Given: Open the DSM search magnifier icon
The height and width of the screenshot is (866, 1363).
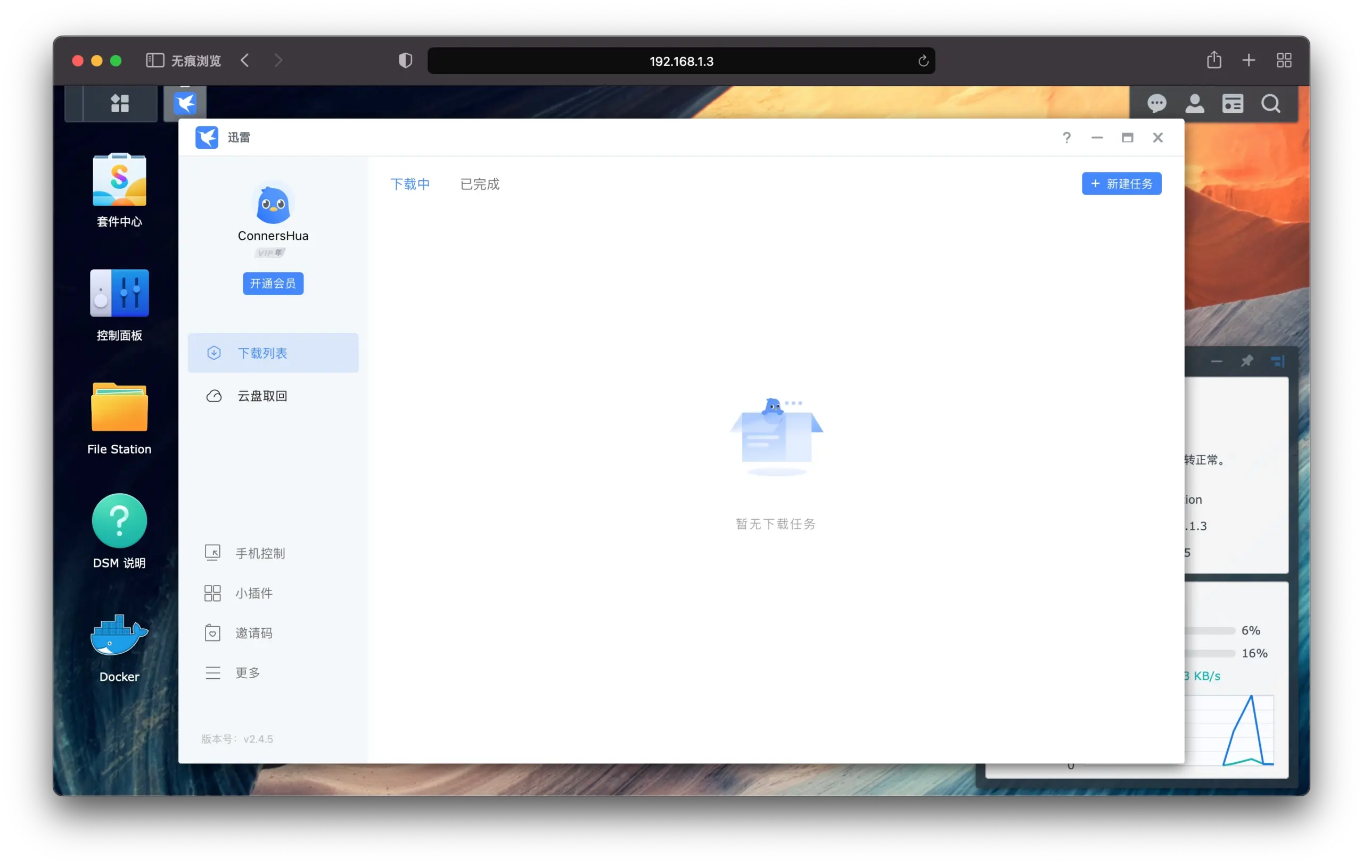Looking at the screenshot, I should (1270, 104).
